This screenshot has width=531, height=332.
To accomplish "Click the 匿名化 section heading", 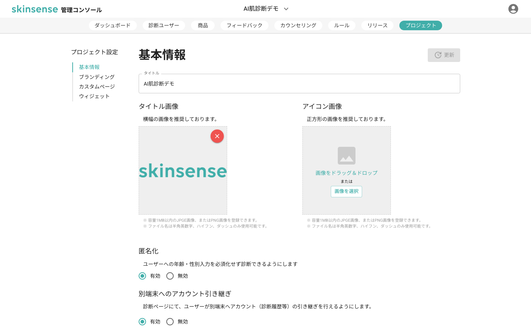I will pyautogui.click(x=149, y=251).
